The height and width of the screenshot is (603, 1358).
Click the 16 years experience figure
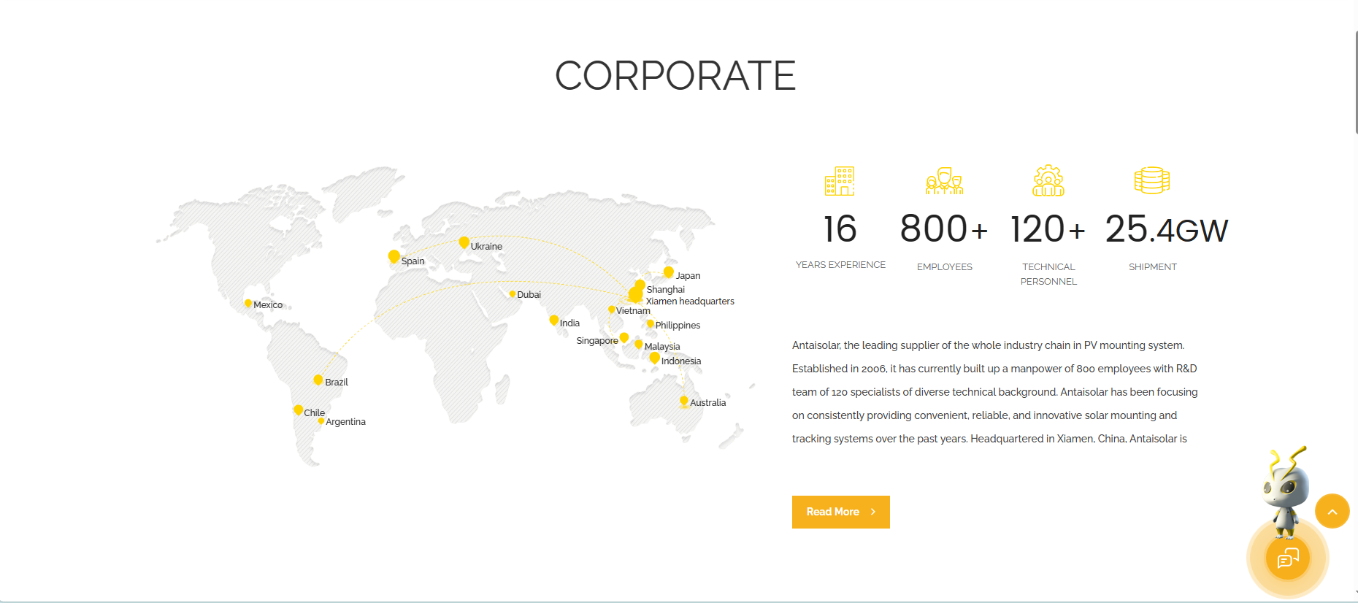840,229
